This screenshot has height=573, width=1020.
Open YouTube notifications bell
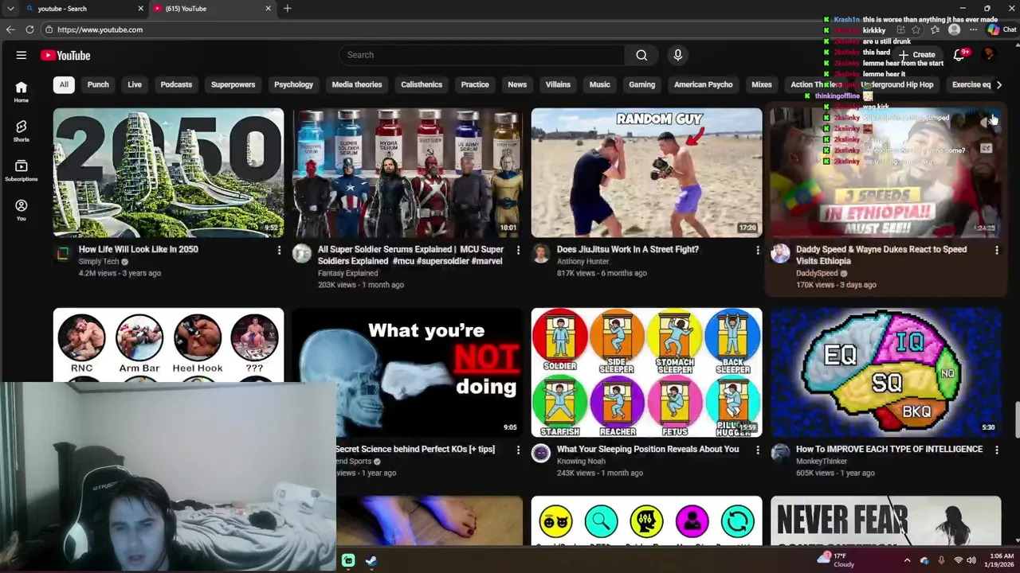[959, 55]
